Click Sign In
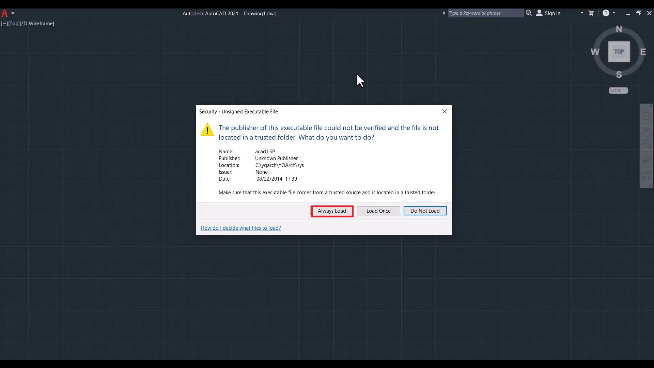The height and width of the screenshot is (368, 654). pos(552,13)
